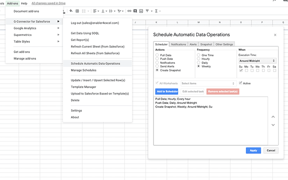Toggle the All Worksheets checkbox
Screen dimensions: 288x180
(157, 83)
